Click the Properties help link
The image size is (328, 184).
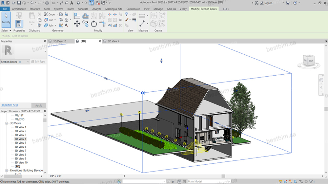point(9,105)
